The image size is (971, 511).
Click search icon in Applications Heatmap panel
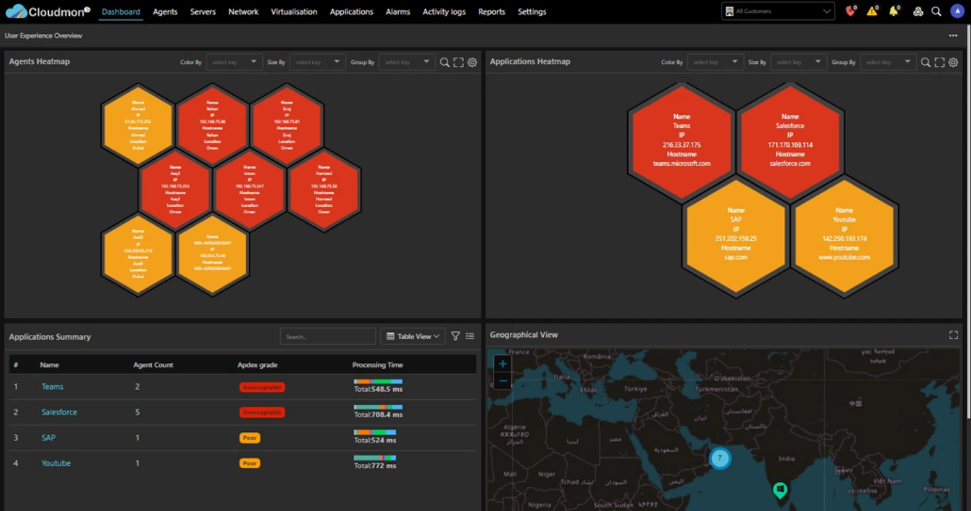point(925,62)
